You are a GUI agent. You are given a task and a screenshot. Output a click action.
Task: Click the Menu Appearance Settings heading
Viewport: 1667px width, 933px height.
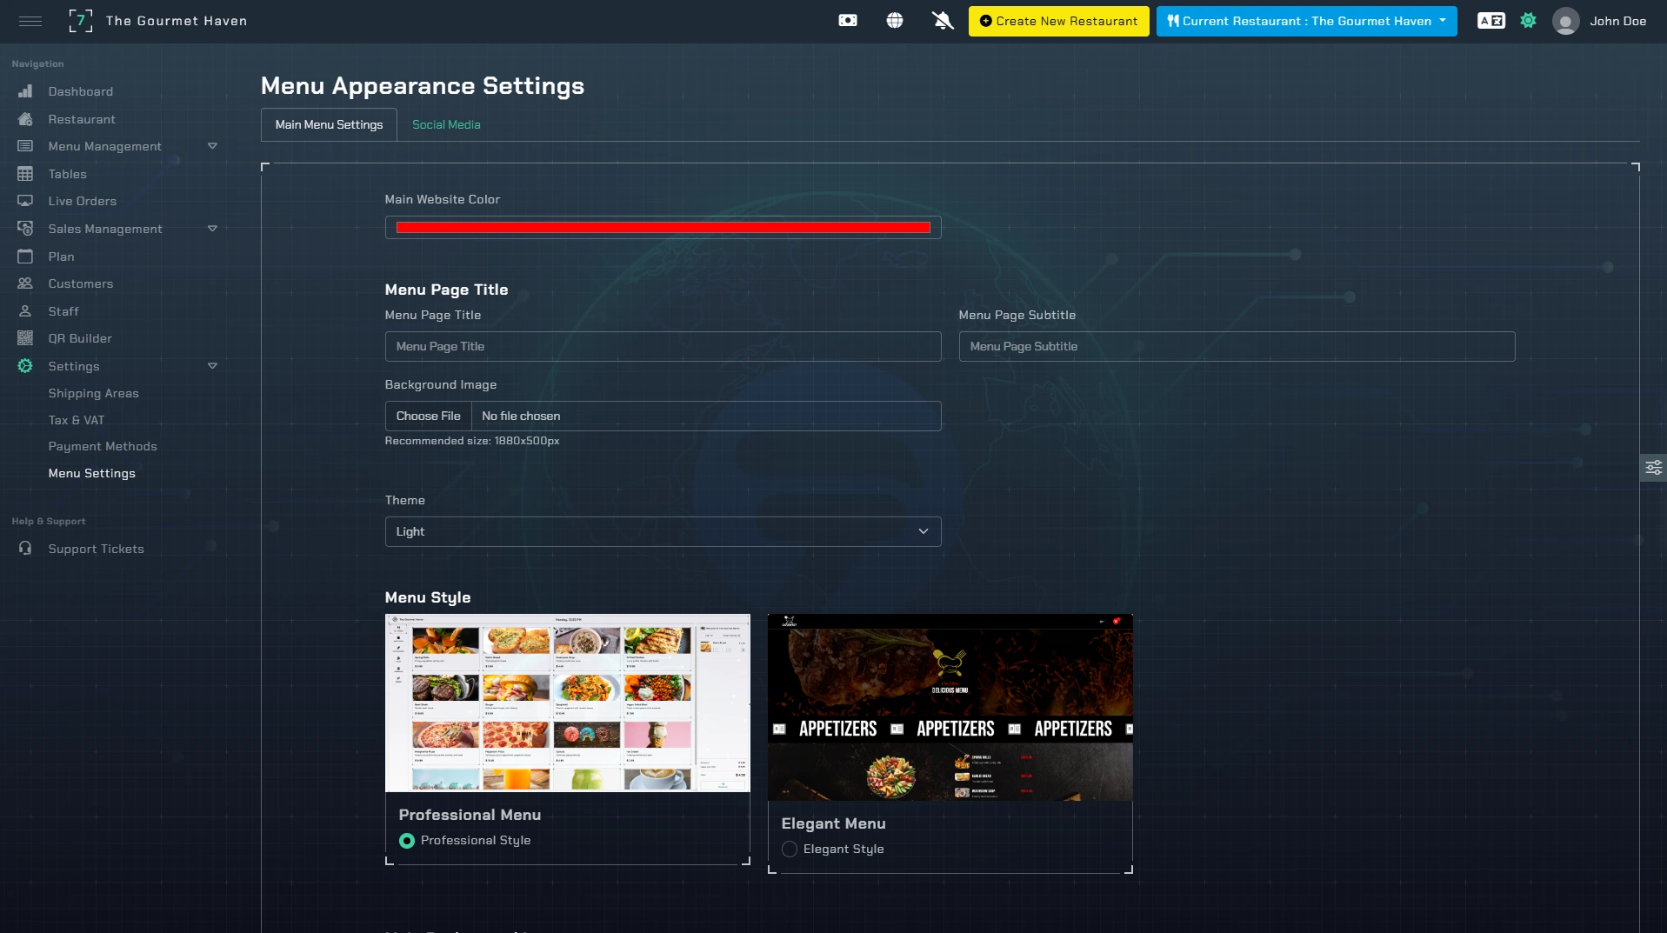pyautogui.click(x=423, y=86)
